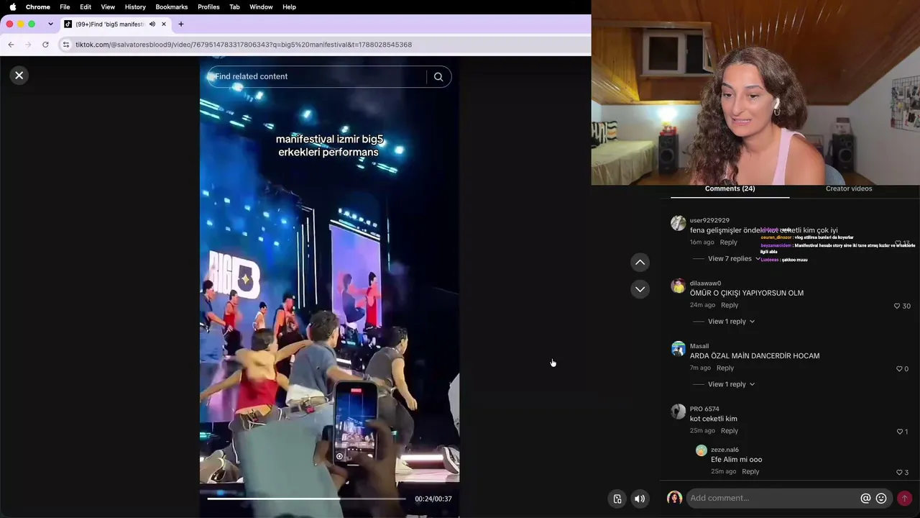Close the TikTok video viewer
Image resolution: width=920 pixels, height=518 pixels.
pos(19,75)
